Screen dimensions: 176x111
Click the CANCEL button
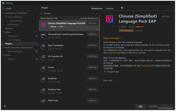click(x=153, y=106)
